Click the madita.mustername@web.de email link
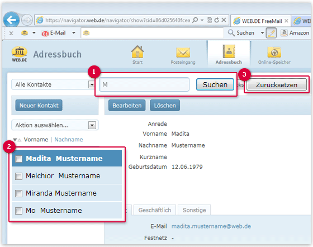The image size is (313, 247). pos(211,226)
